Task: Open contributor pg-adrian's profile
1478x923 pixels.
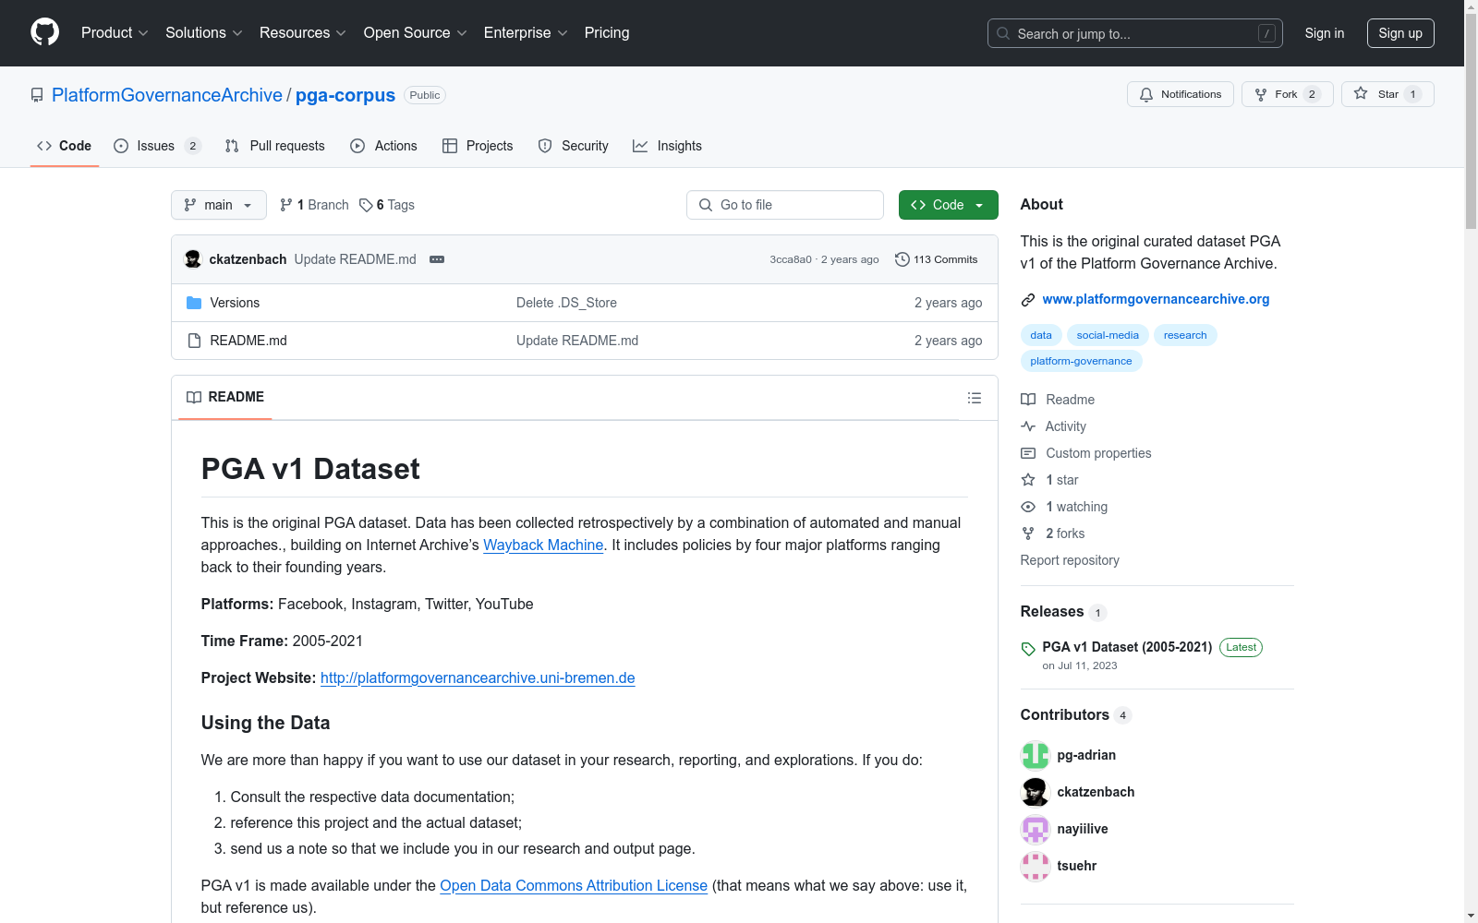Action: [x=1086, y=755]
